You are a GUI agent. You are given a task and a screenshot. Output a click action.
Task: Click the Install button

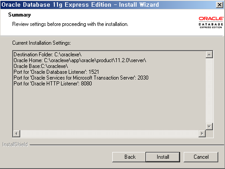(x=163, y=157)
